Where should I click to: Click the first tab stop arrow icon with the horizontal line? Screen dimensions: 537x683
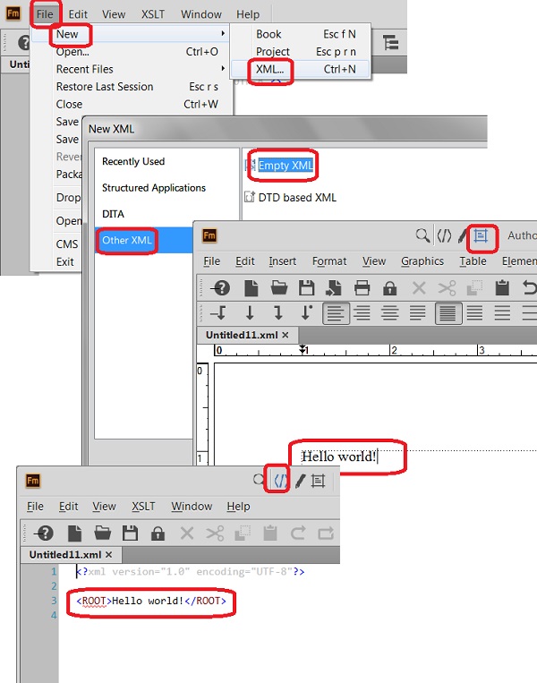coord(218,312)
